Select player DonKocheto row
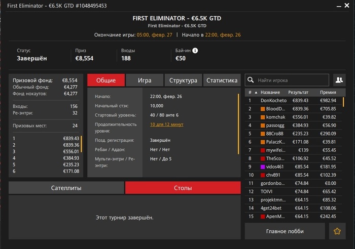 click(294, 101)
